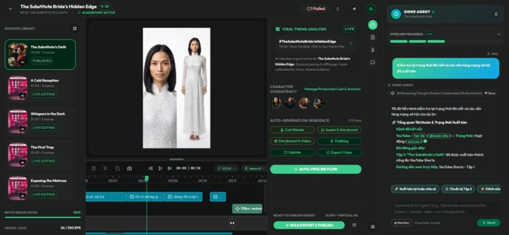Run the Cast Render step
The image size is (509, 235).
(x=292, y=130)
